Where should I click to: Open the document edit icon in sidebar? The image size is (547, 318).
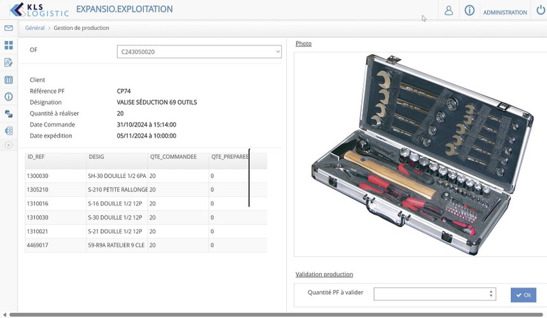pyautogui.click(x=9, y=62)
